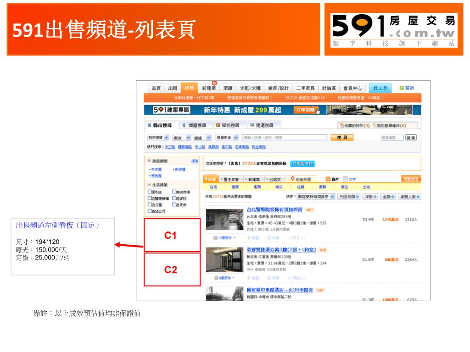This screenshot has width=470, height=352.
Task: Go to the 二手家具 tab
Action: click(305, 88)
